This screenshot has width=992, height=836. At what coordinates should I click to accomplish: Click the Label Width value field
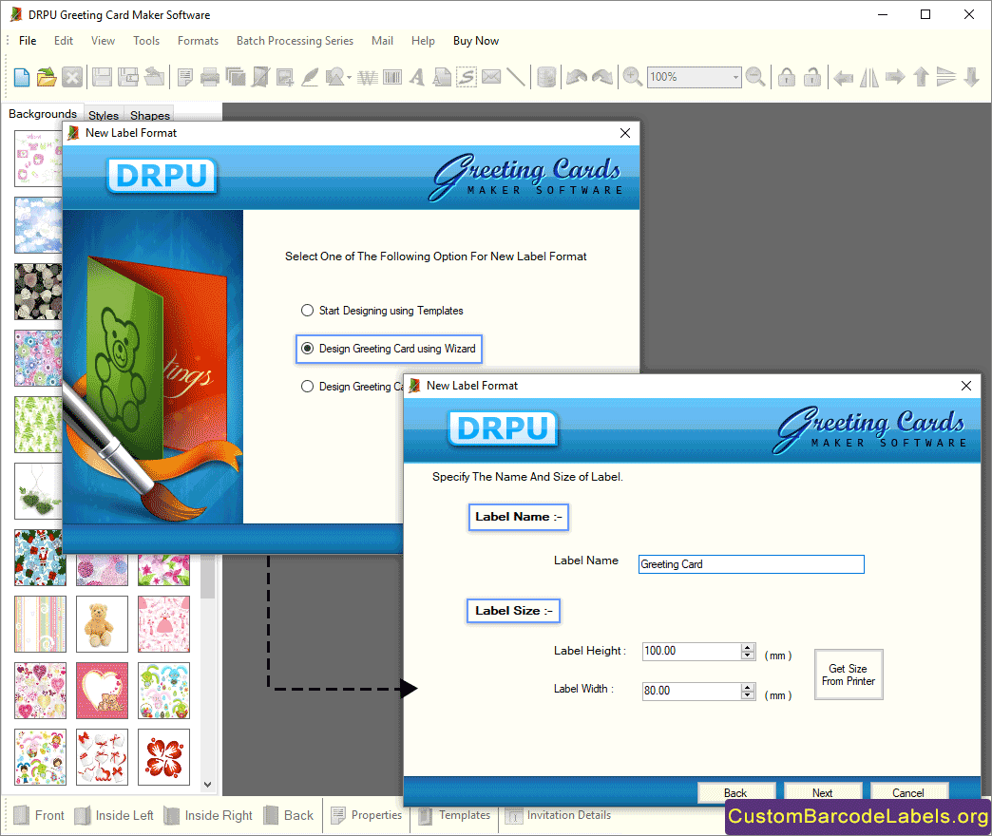coord(692,692)
